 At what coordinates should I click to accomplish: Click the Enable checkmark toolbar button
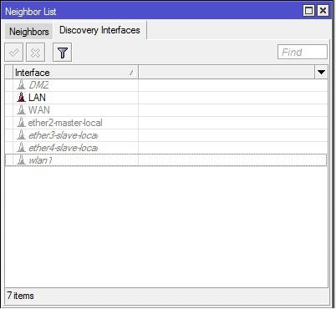pos(14,53)
